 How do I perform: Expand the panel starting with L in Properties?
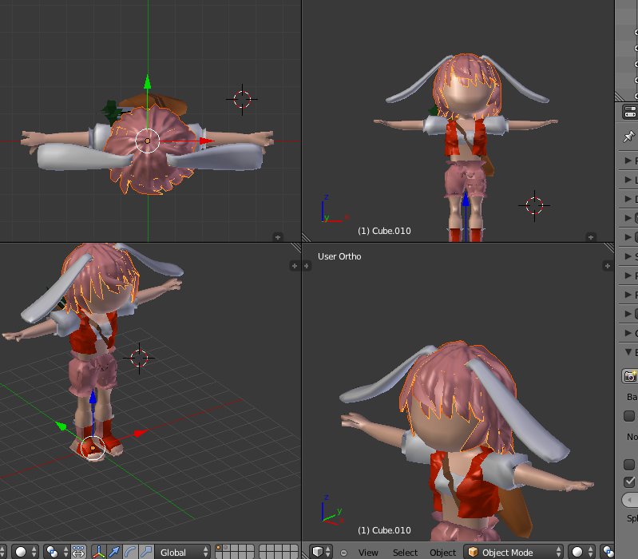(628, 180)
